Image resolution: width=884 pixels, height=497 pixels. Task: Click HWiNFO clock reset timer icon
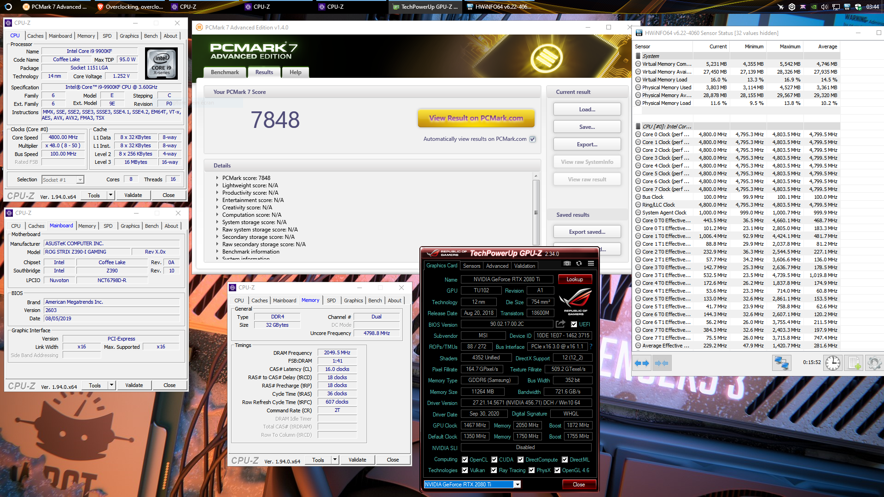tap(832, 363)
